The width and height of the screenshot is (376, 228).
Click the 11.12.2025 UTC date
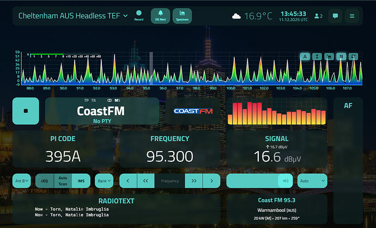click(293, 20)
